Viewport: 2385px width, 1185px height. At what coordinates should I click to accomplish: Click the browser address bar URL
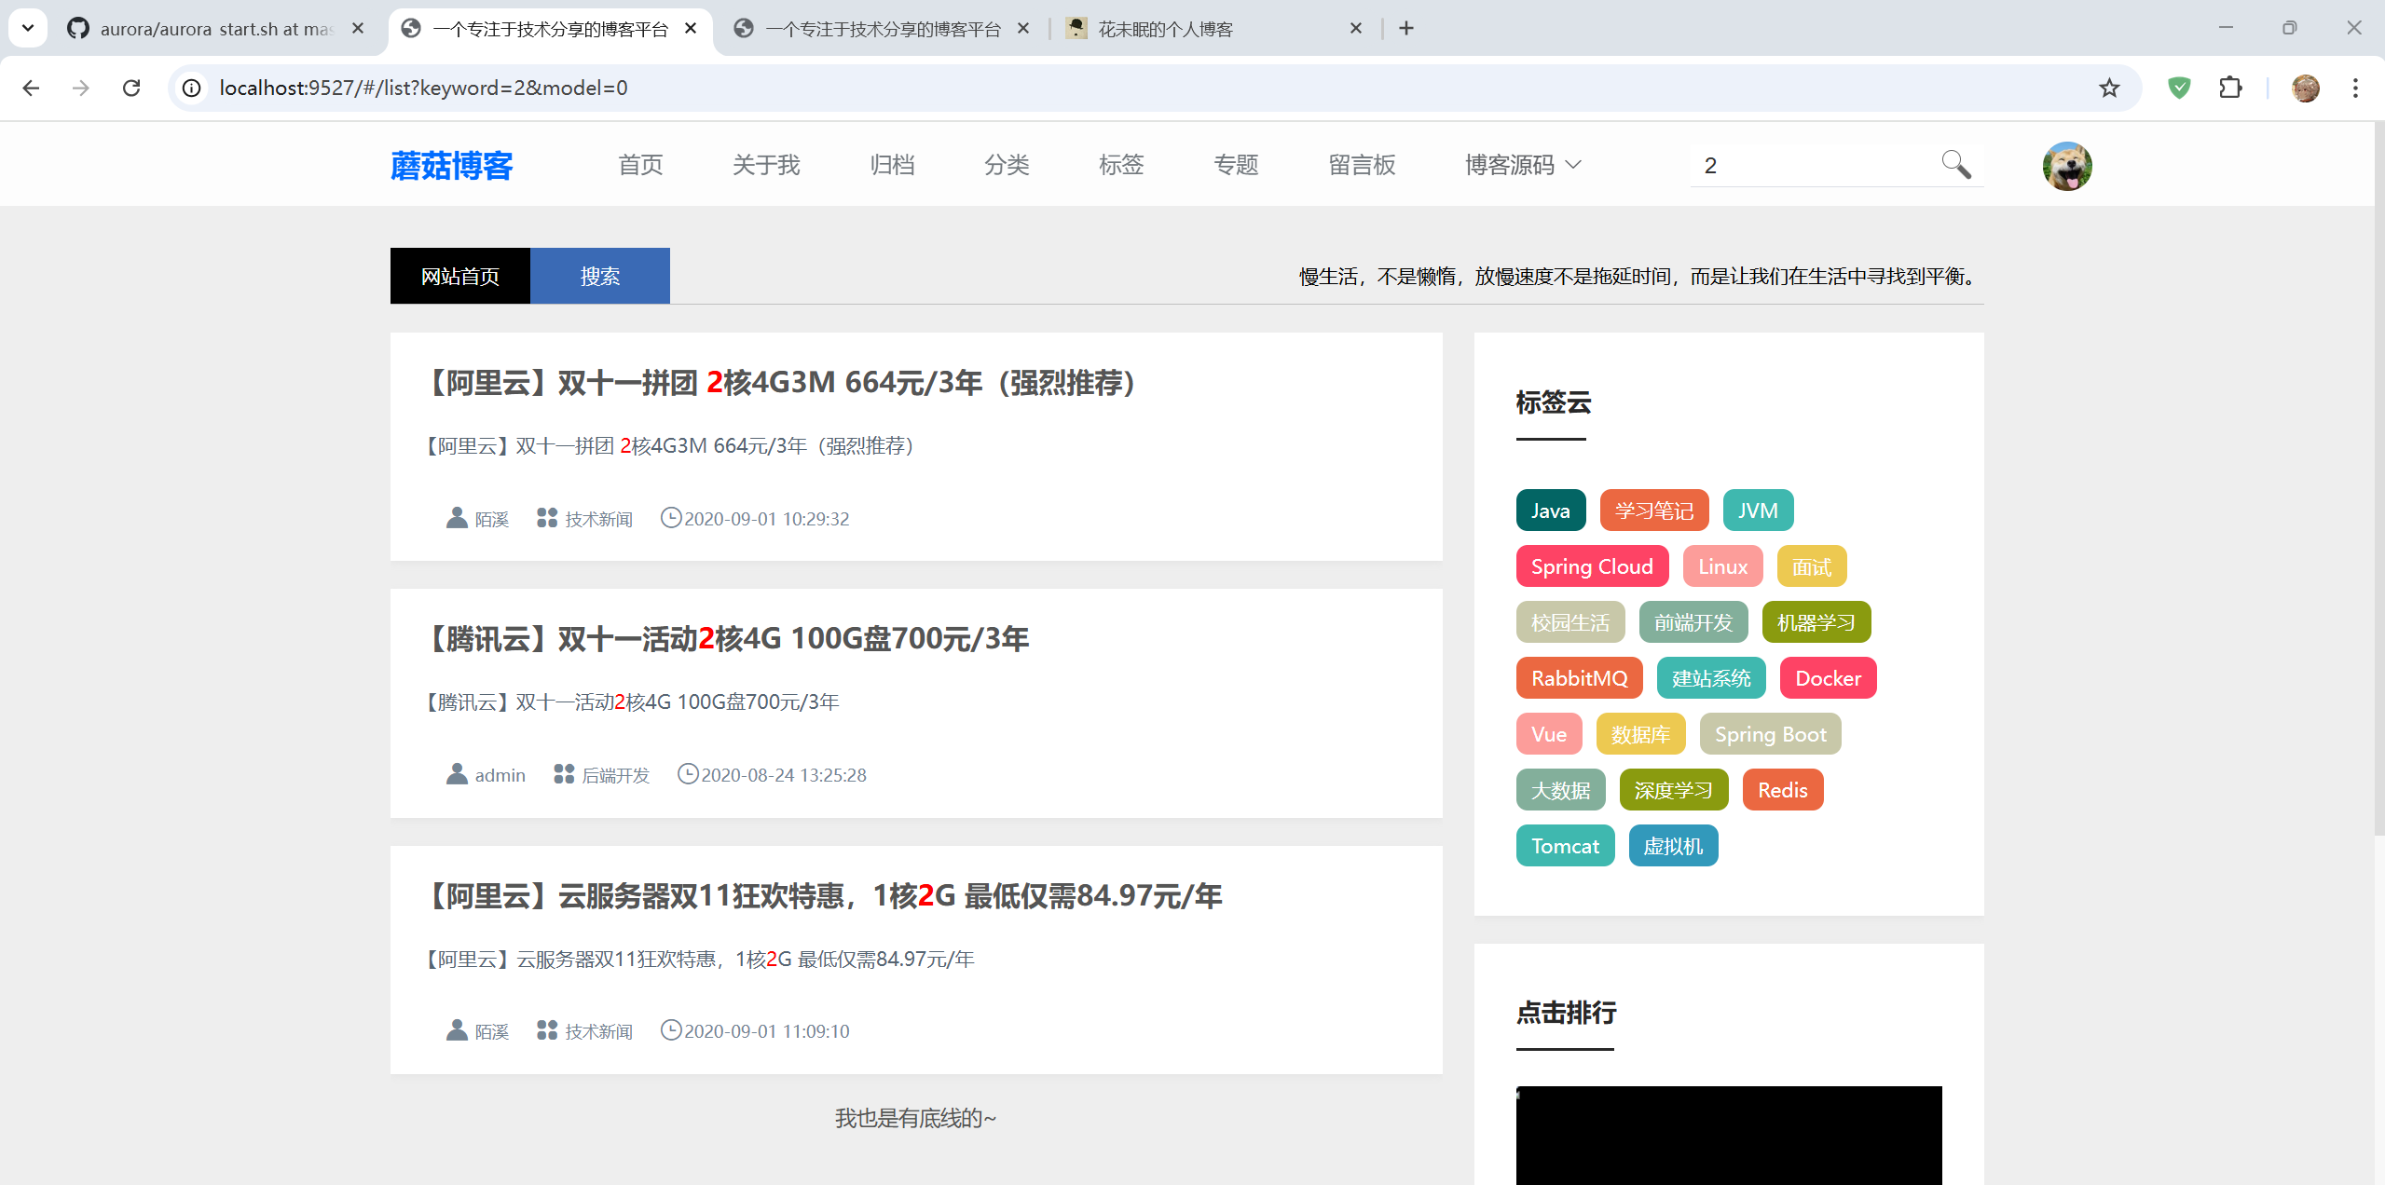click(x=424, y=88)
